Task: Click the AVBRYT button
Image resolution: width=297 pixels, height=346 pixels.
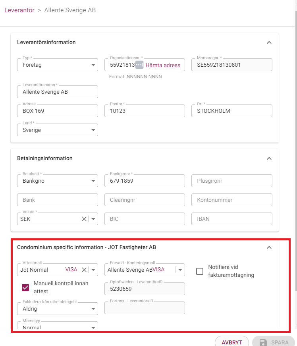Action: tap(232, 342)
